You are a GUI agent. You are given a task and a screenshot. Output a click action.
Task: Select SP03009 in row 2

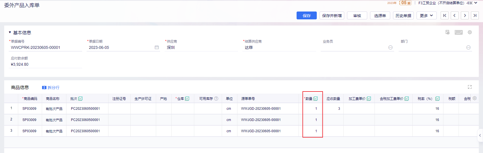[29, 120]
